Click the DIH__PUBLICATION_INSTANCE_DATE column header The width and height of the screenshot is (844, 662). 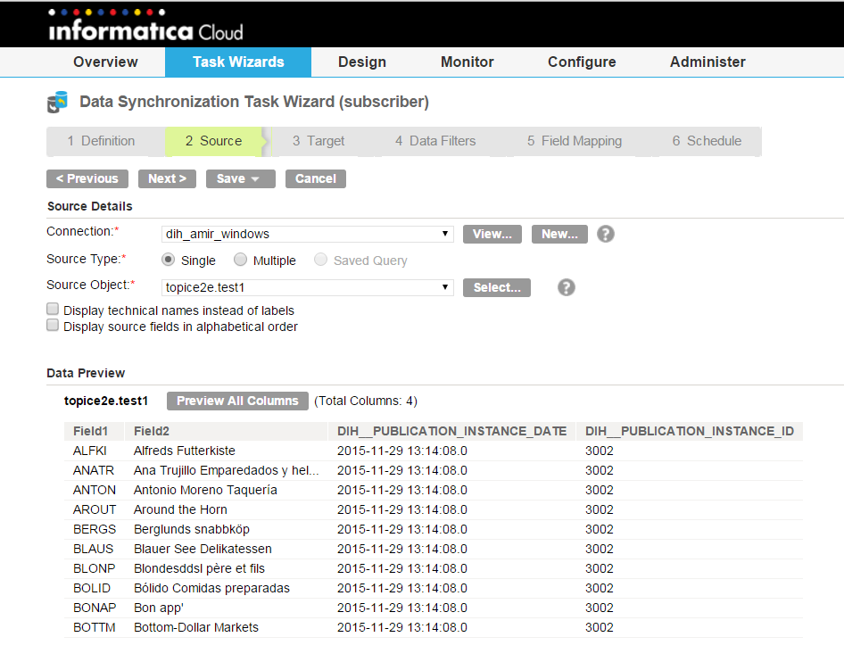pos(451,431)
